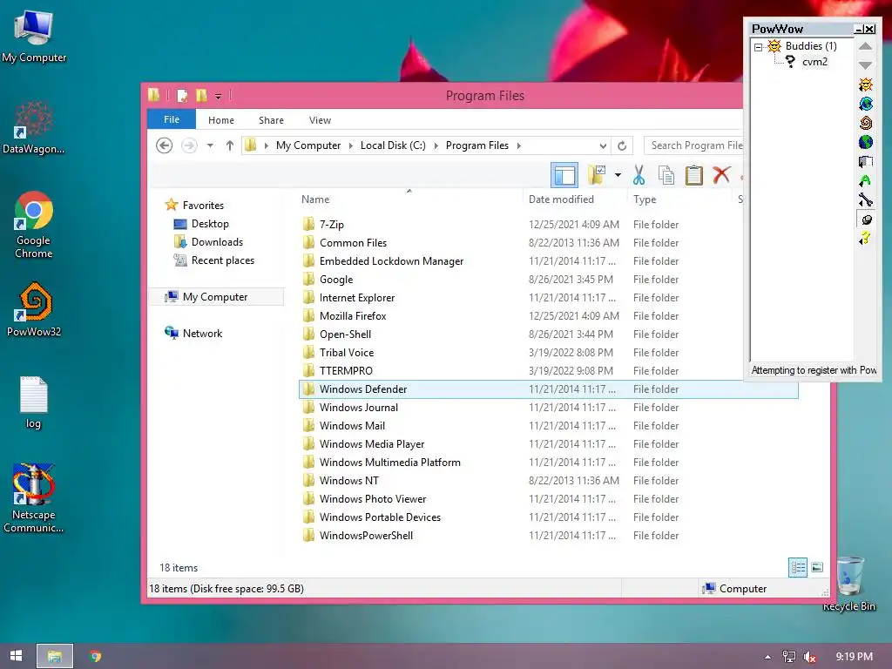Switch to Details view button
Viewport: 892px width, 669px height.
pos(798,567)
